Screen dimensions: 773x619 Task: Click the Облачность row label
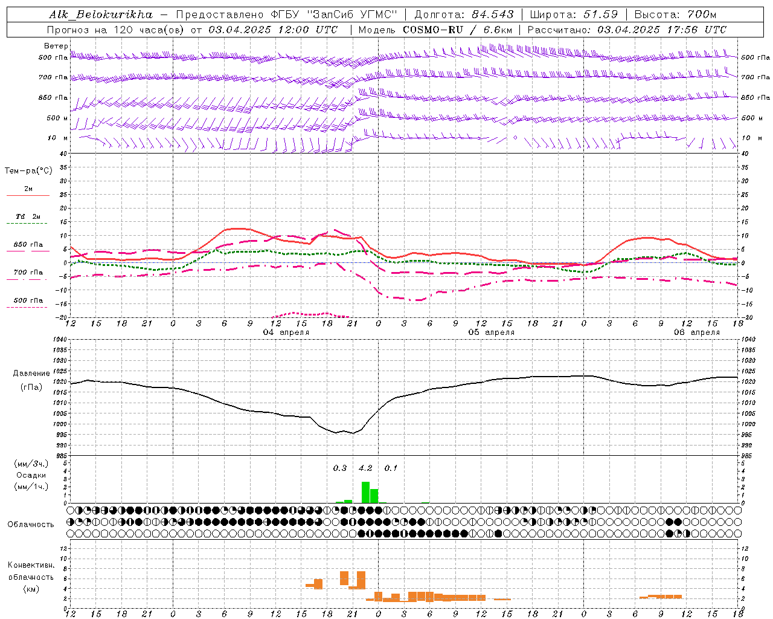pyautogui.click(x=30, y=524)
